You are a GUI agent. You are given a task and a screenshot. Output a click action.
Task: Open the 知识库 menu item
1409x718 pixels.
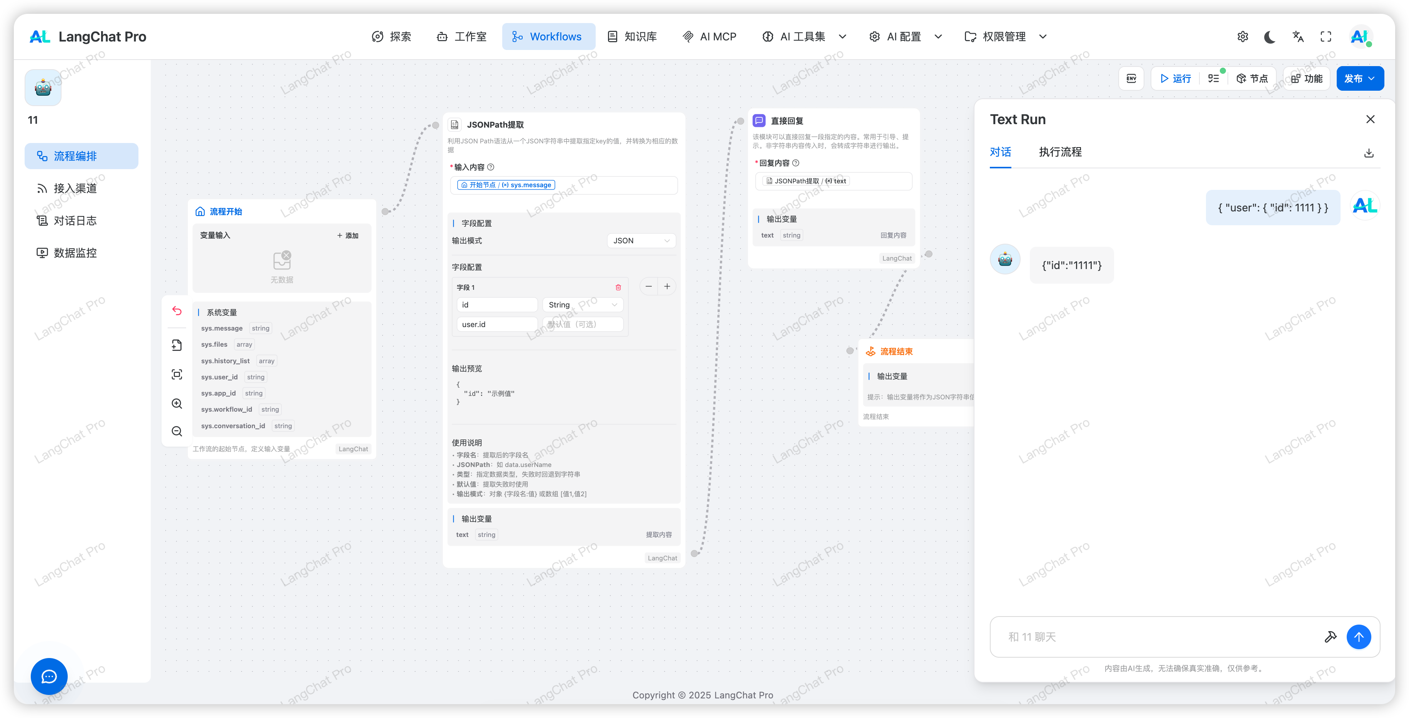(632, 37)
